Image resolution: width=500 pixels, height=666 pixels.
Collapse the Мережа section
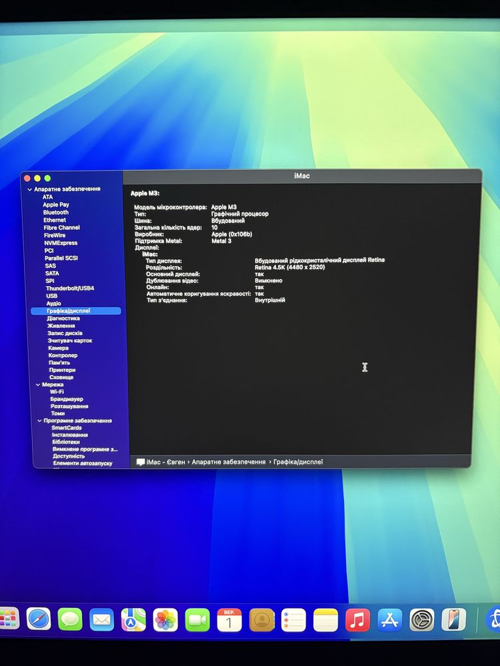tap(38, 385)
